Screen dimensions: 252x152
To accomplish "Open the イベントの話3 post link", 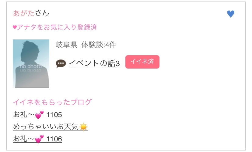I will (94, 63).
